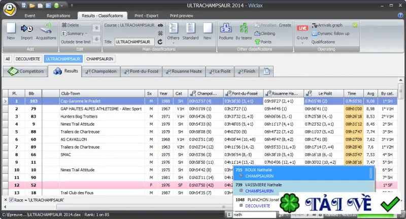Open the Event ribbon tab
This screenshot has width=406, height=219.
click(x=30, y=16)
